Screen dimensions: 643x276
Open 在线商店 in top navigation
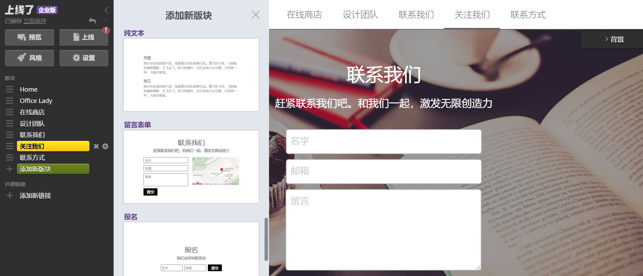coord(304,15)
